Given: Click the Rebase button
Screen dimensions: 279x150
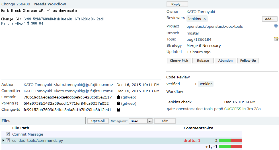Looking at the screenshot, I should click(203, 61).
